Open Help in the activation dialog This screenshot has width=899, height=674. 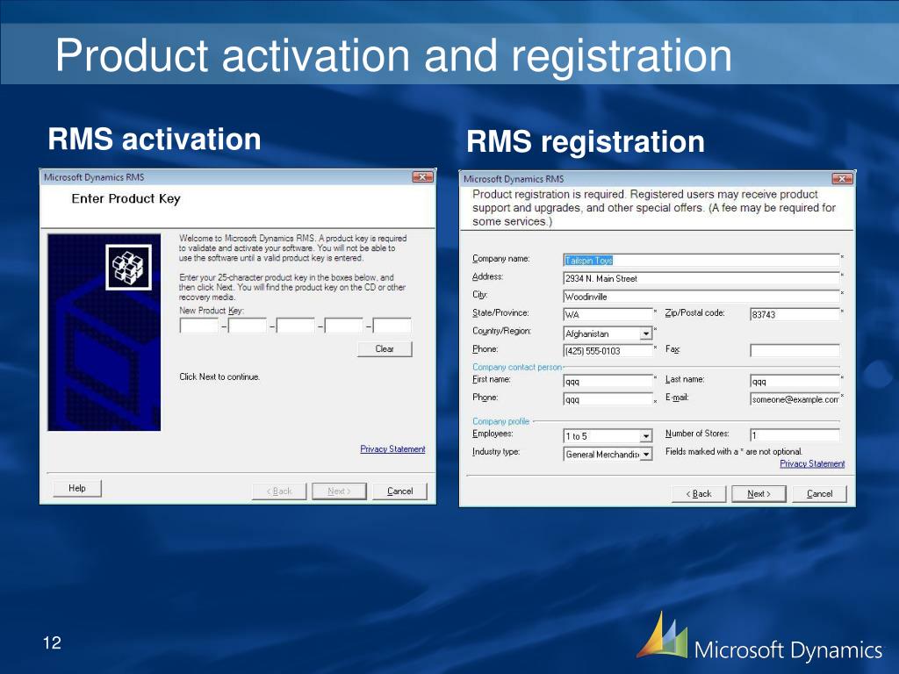tap(77, 488)
